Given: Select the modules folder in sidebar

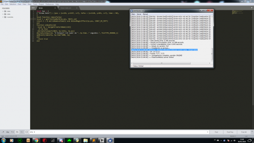Looking at the screenshot, I should tap(10, 17).
